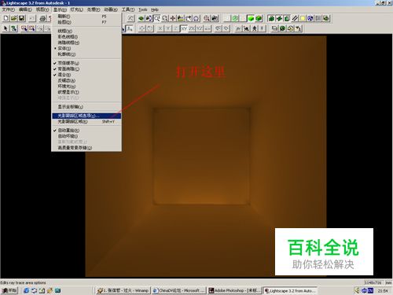Open the 工具(T) menu
The width and height of the screenshot is (393, 295).
pyautogui.click(x=128, y=9)
